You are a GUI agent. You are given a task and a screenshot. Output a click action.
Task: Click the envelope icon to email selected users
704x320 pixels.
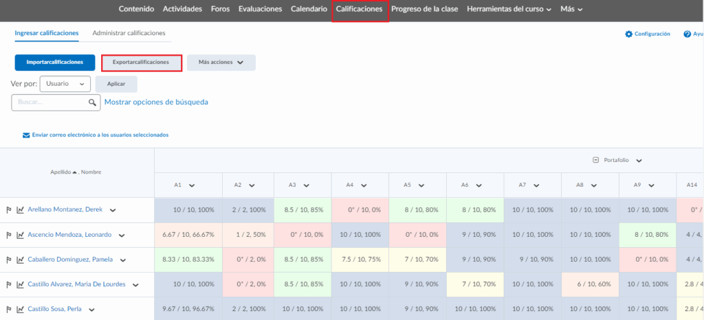[26, 135]
